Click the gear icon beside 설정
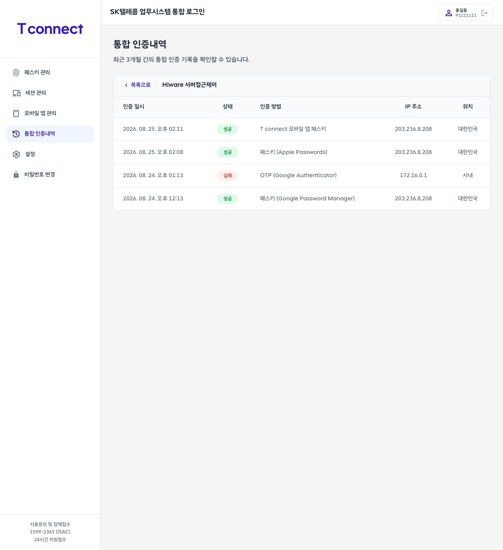 click(x=16, y=154)
